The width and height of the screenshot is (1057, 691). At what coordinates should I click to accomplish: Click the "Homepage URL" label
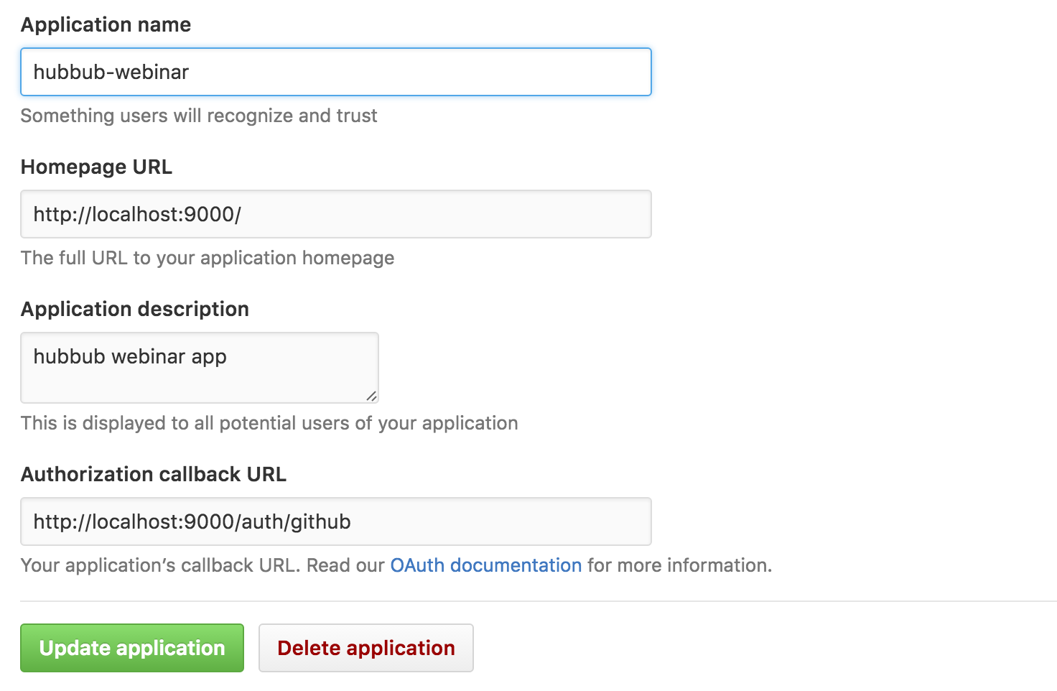[96, 167]
